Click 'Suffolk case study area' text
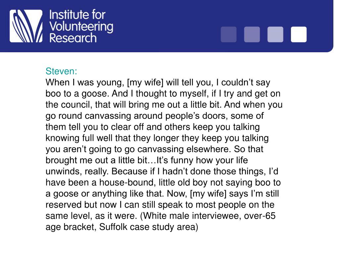 [148, 227]
